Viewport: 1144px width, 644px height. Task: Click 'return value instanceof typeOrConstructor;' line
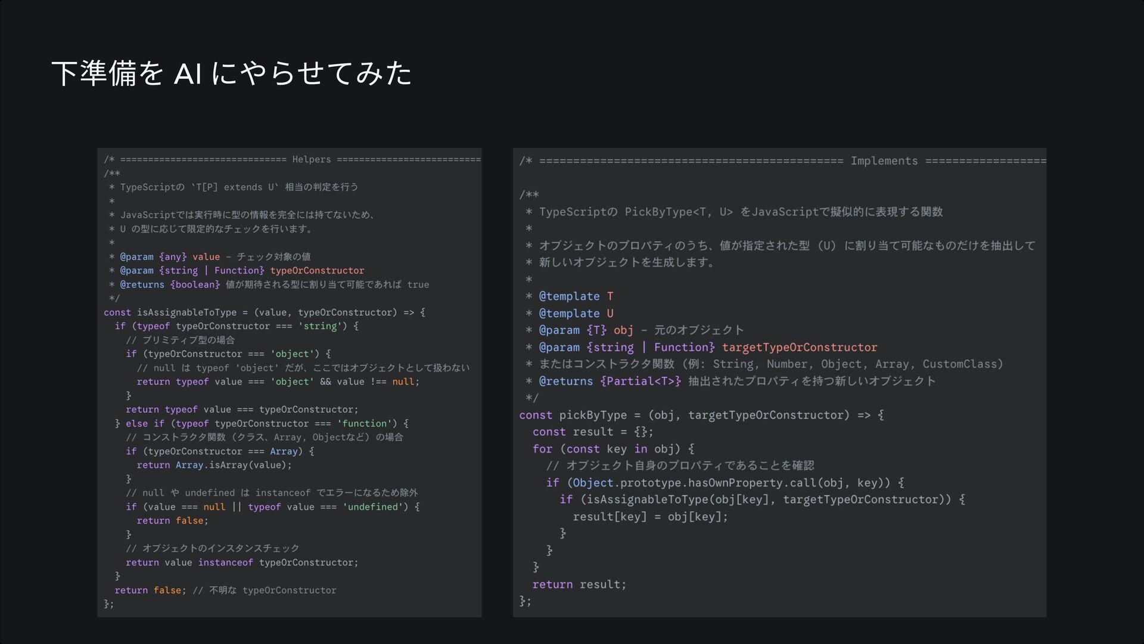[x=241, y=562]
